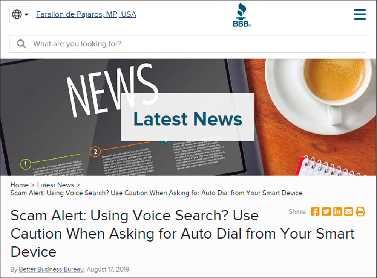The height and width of the screenshot is (278, 377).
Task: Share article via email icon
Action: pos(348,211)
